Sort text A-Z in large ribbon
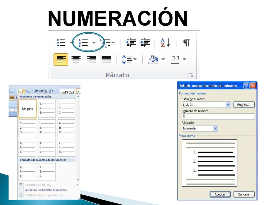273x205 pixels. 165,43
